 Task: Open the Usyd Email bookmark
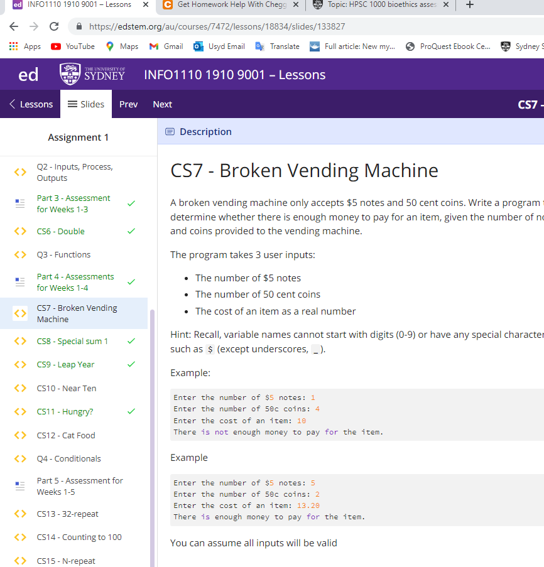click(x=219, y=46)
